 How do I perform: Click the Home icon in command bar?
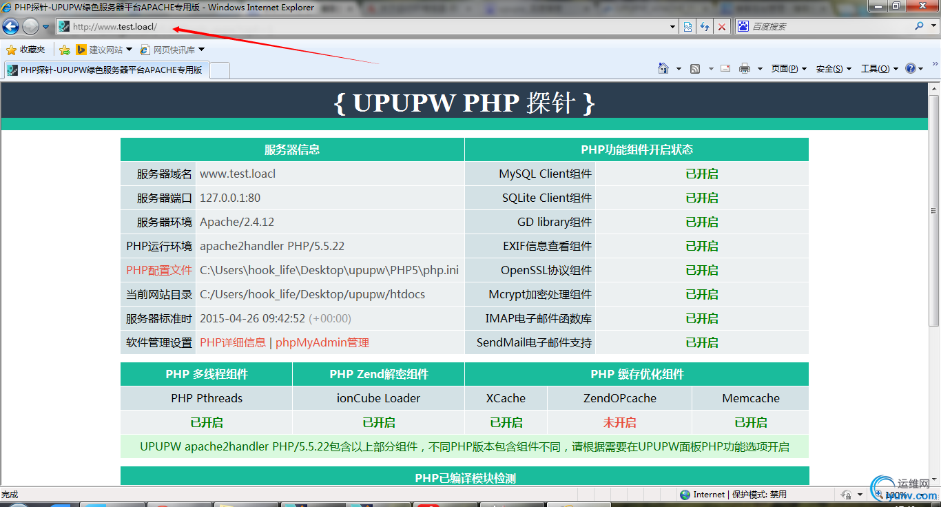(663, 68)
